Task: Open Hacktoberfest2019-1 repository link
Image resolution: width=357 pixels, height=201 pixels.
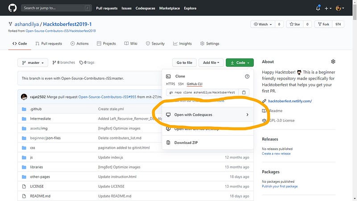Action: pos(67,24)
